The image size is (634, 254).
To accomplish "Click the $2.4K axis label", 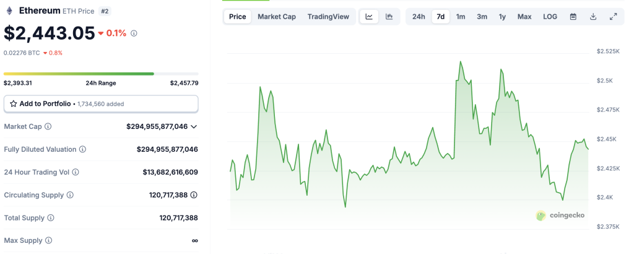I will click(605, 198).
